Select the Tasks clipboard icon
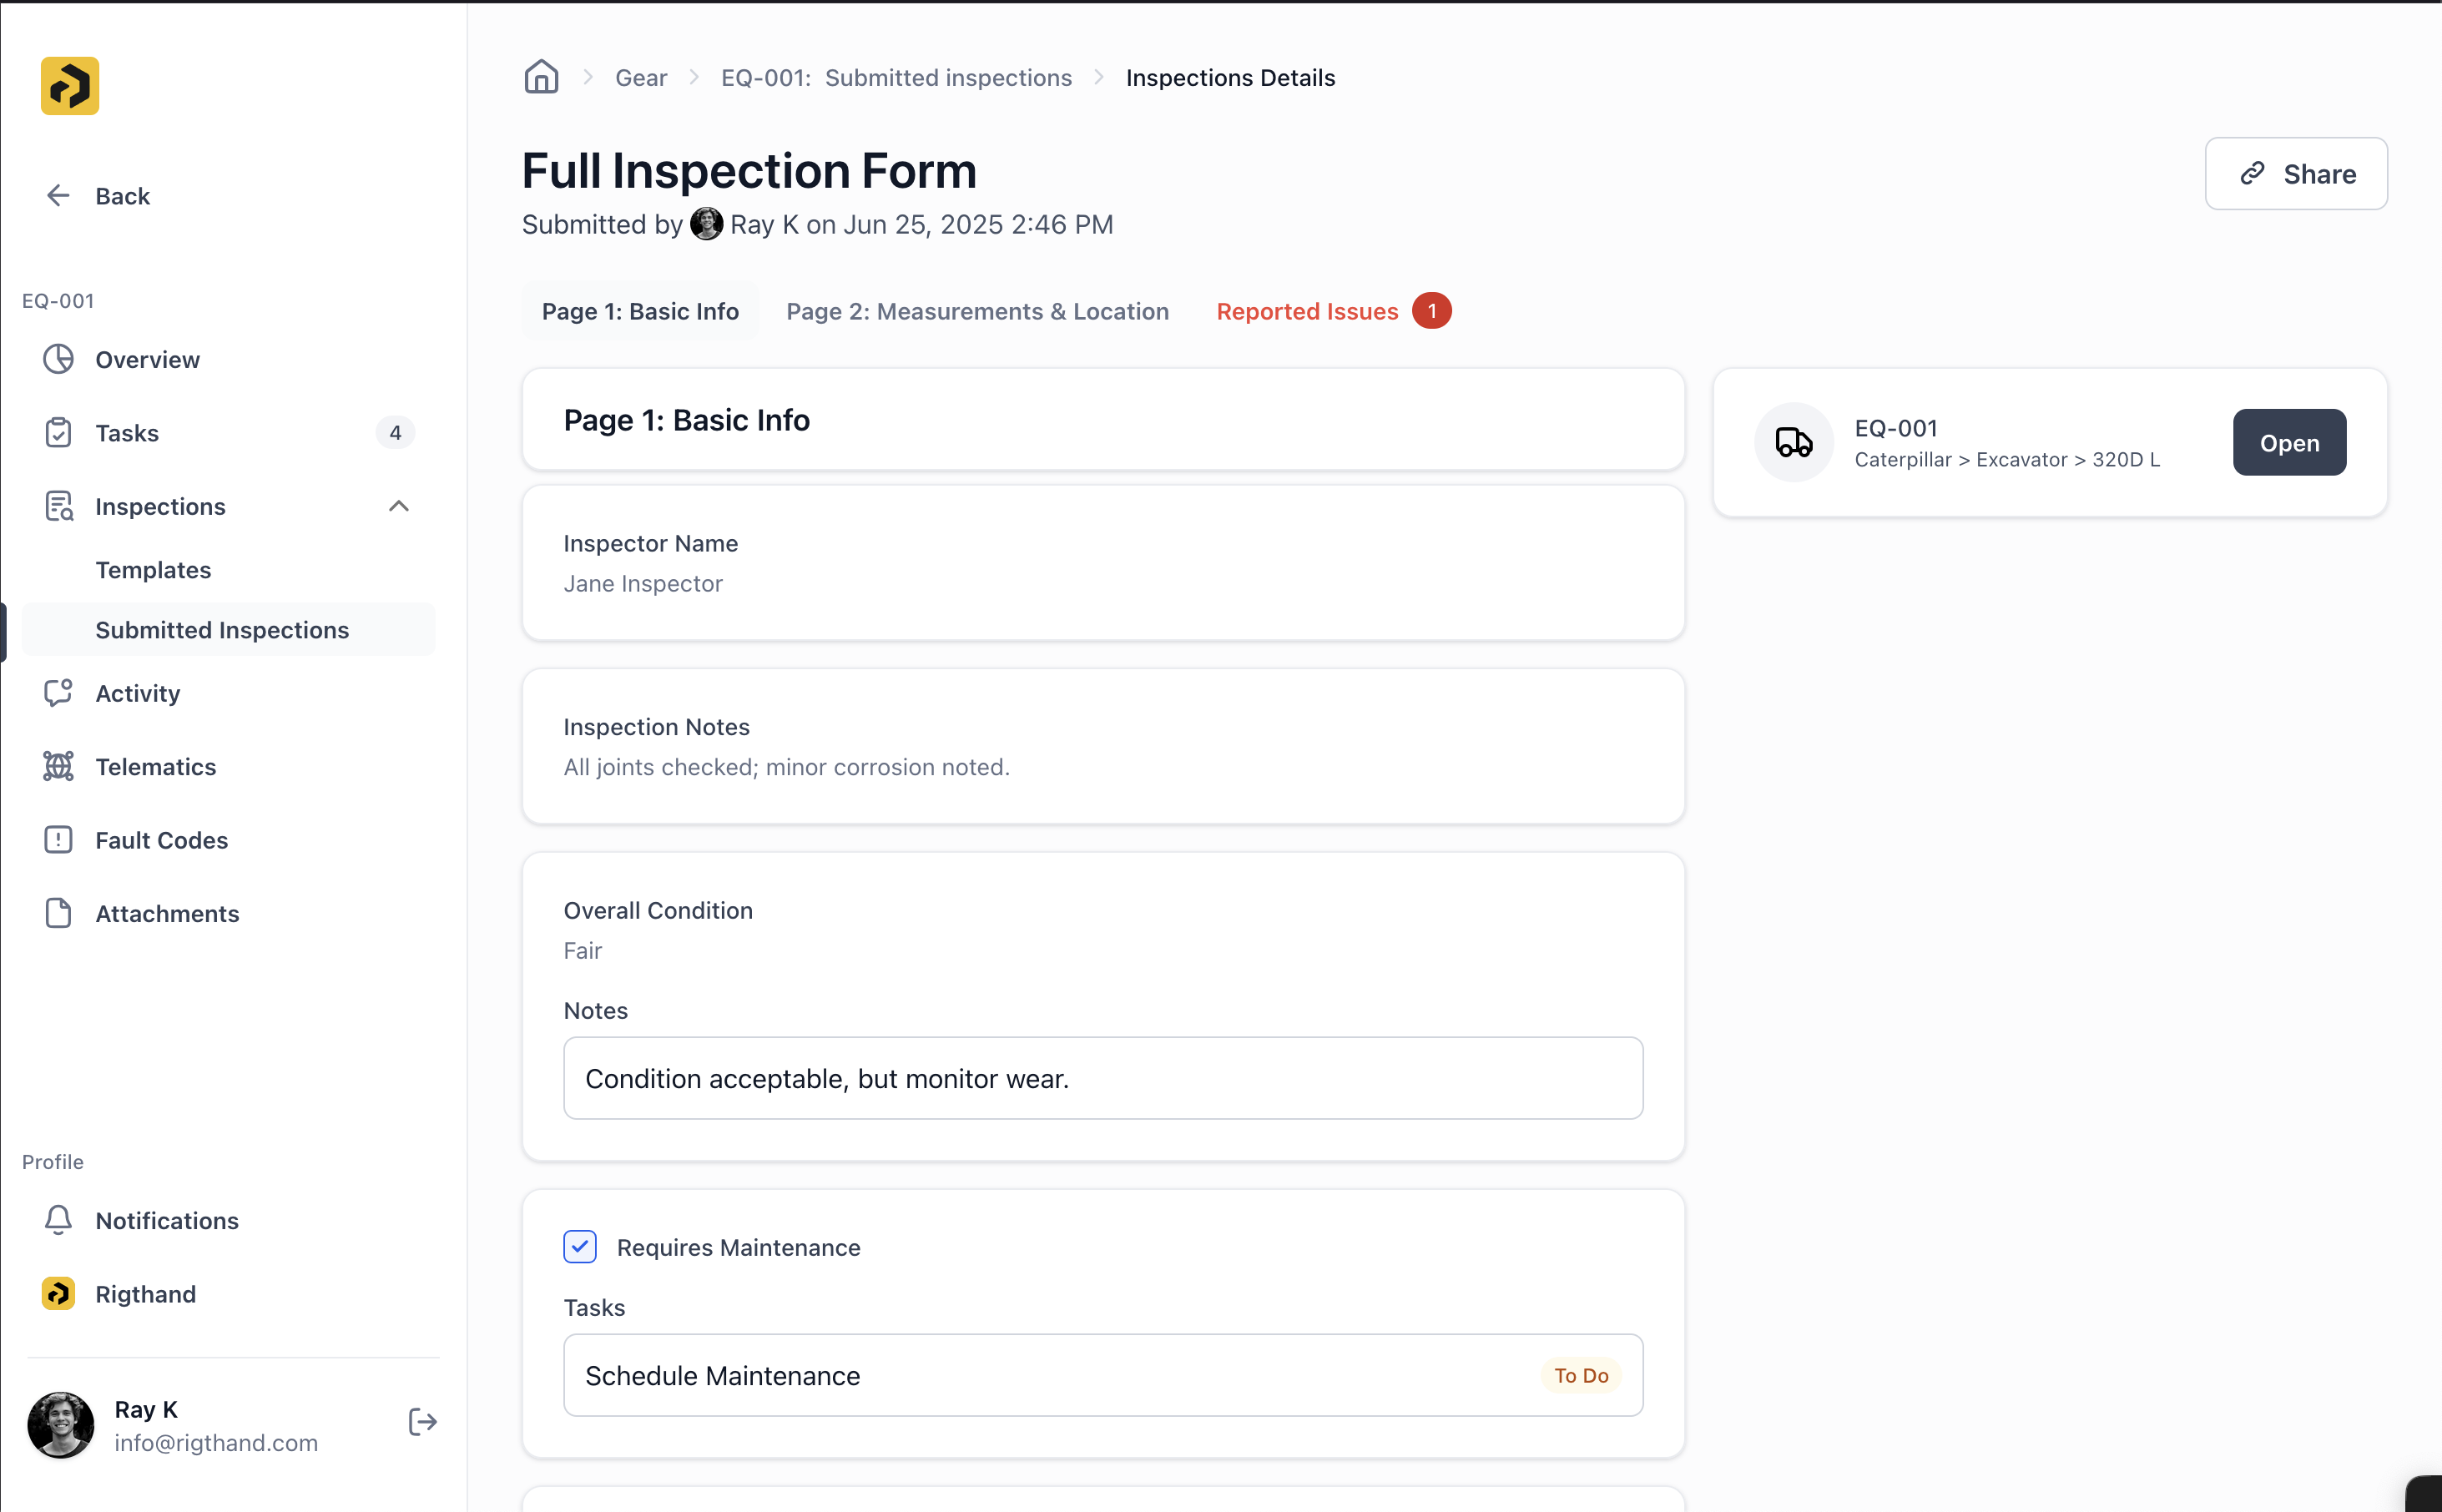Viewport: 2442px width, 1512px height. pos(58,432)
